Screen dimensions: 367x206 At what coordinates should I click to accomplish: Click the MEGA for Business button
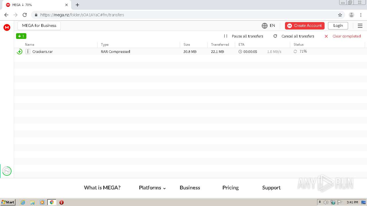(x=39, y=26)
